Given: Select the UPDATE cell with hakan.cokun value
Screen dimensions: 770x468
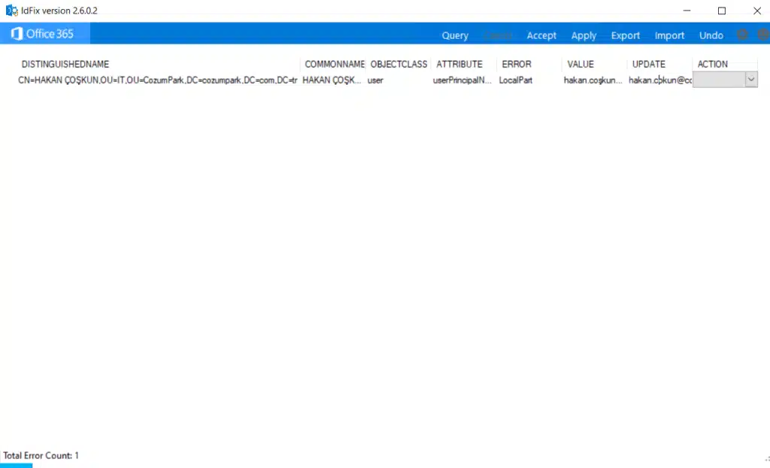Looking at the screenshot, I should click(659, 80).
